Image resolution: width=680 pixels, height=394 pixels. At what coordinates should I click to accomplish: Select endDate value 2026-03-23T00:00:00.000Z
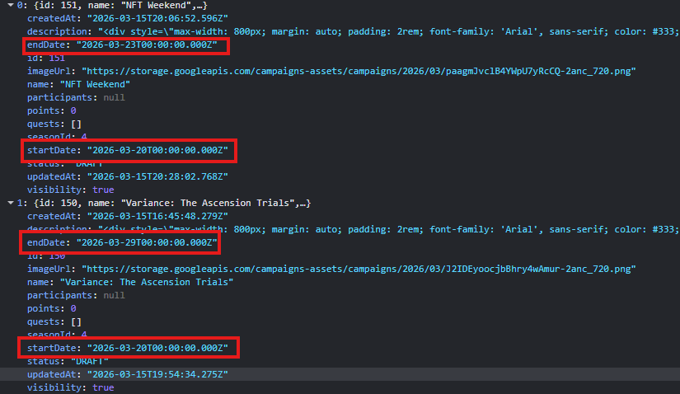[x=147, y=45]
